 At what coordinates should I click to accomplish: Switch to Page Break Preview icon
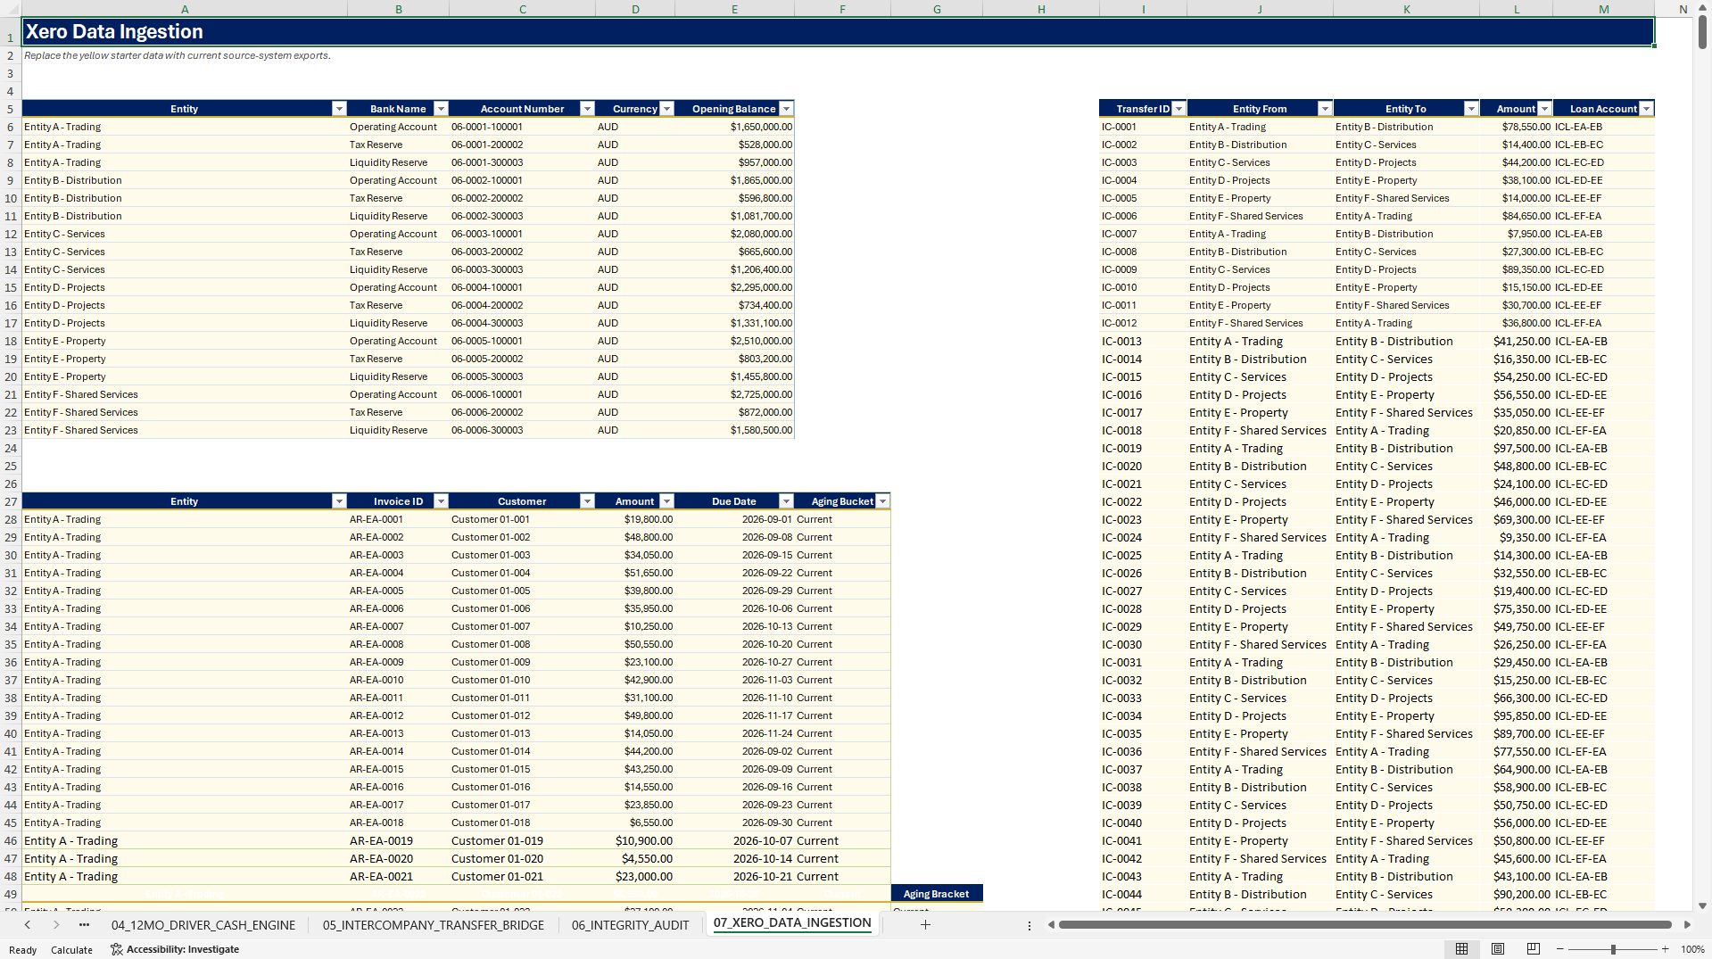tap(1534, 949)
